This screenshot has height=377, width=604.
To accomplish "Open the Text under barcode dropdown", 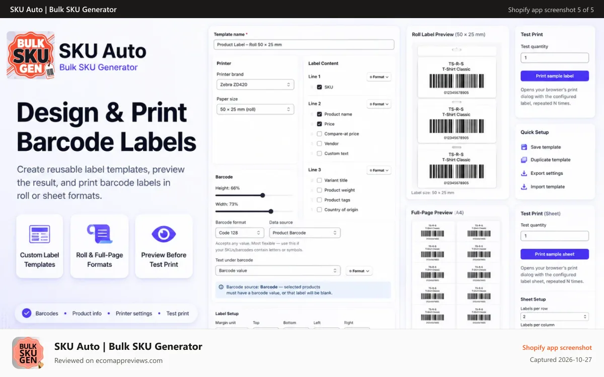I will [278, 270].
